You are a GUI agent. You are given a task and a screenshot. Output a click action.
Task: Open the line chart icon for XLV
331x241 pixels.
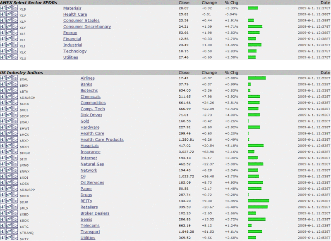click(9, 14)
